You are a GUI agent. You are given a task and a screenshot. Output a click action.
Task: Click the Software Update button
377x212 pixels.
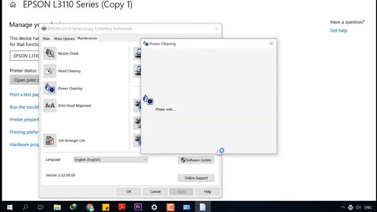coord(196,160)
